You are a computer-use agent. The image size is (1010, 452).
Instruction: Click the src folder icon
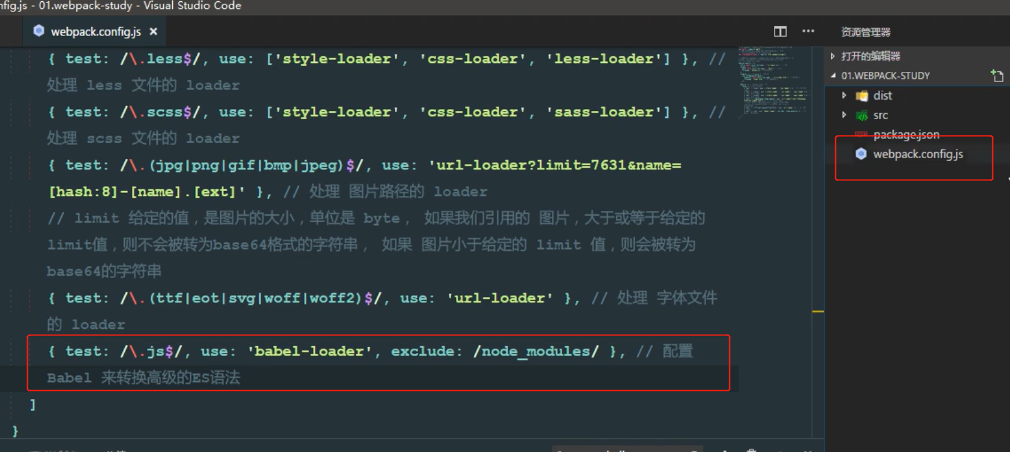862,115
